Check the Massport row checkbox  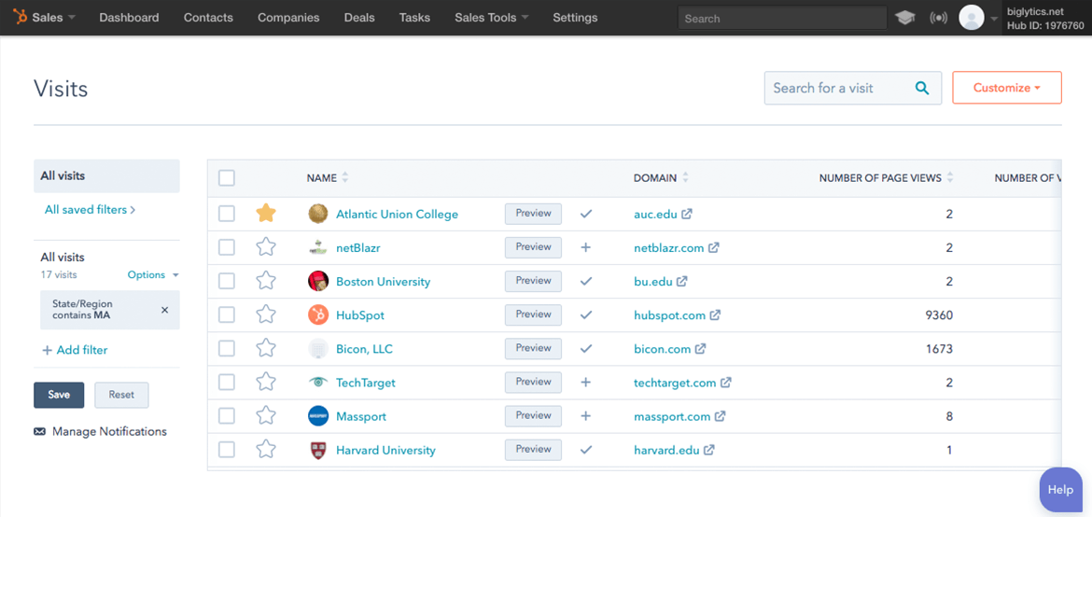[227, 415]
